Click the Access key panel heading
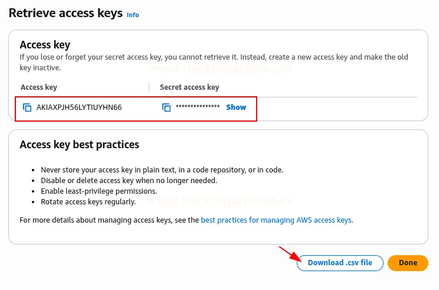 click(45, 45)
